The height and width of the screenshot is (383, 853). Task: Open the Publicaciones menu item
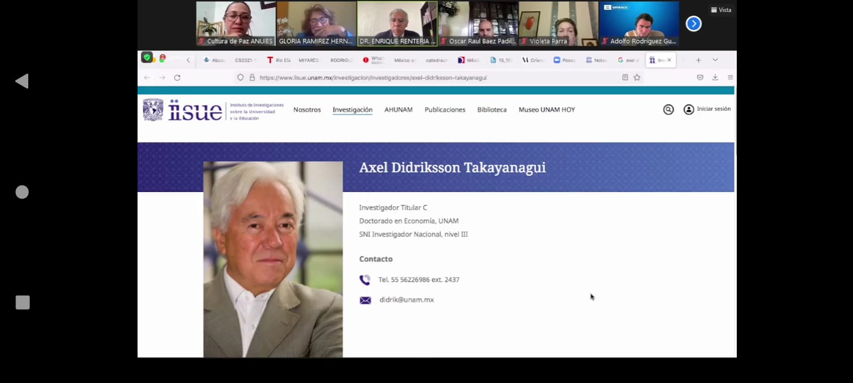point(445,110)
